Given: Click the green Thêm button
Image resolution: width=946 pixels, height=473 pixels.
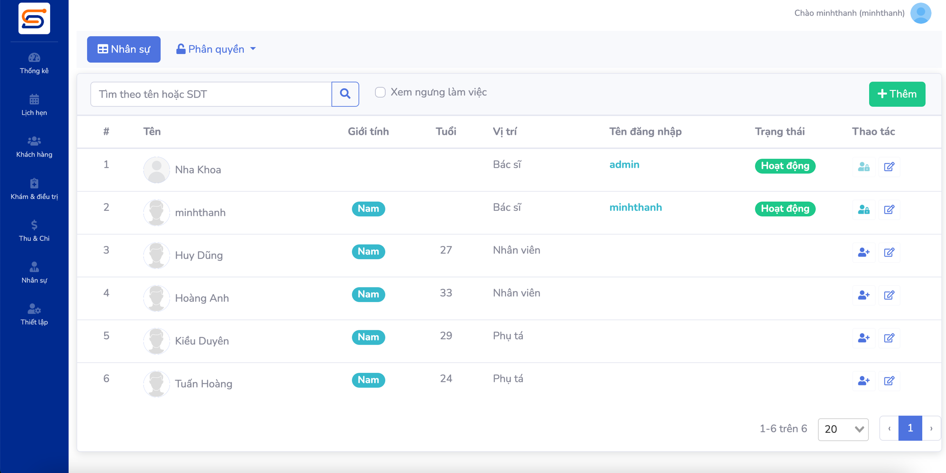Looking at the screenshot, I should [x=897, y=94].
